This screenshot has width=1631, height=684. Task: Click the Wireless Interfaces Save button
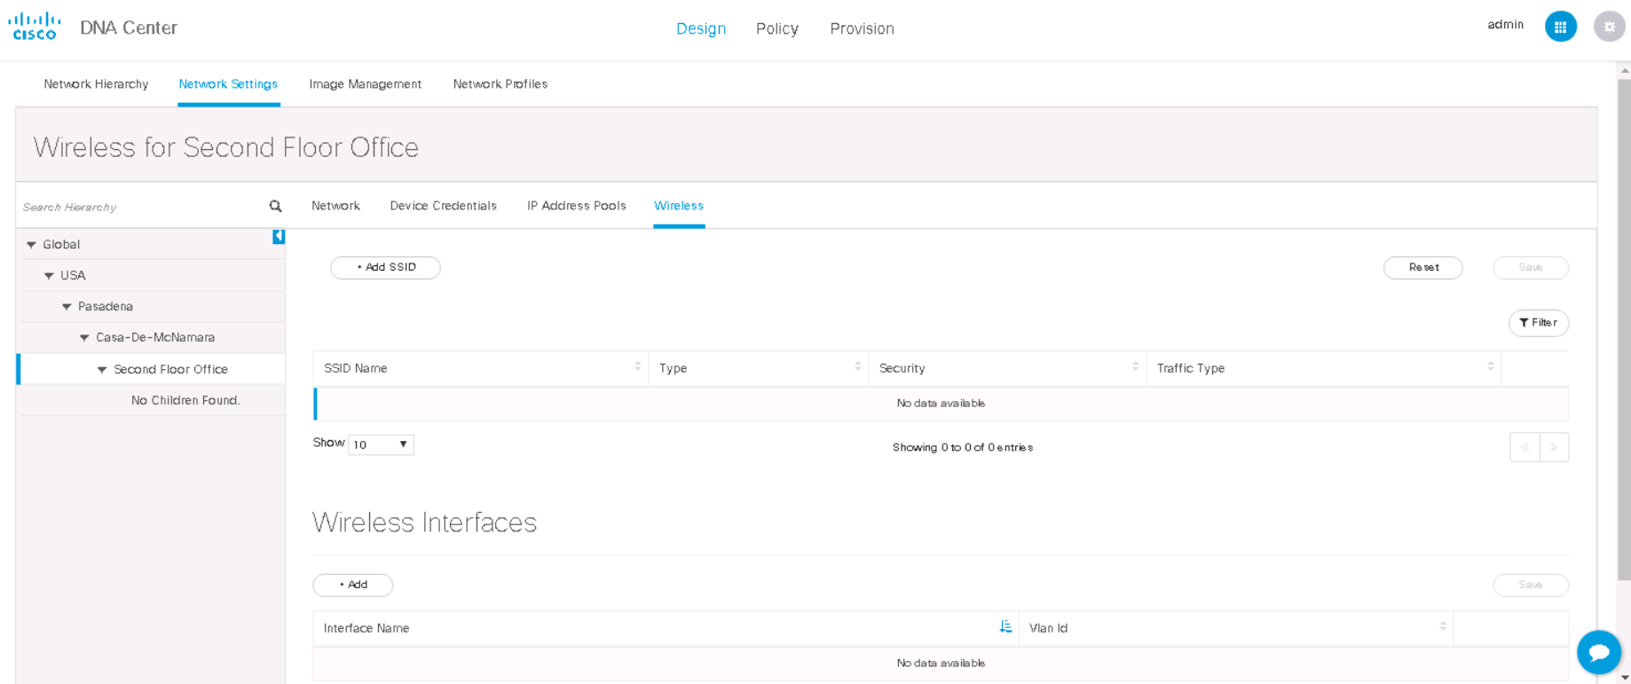click(1531, 585)
